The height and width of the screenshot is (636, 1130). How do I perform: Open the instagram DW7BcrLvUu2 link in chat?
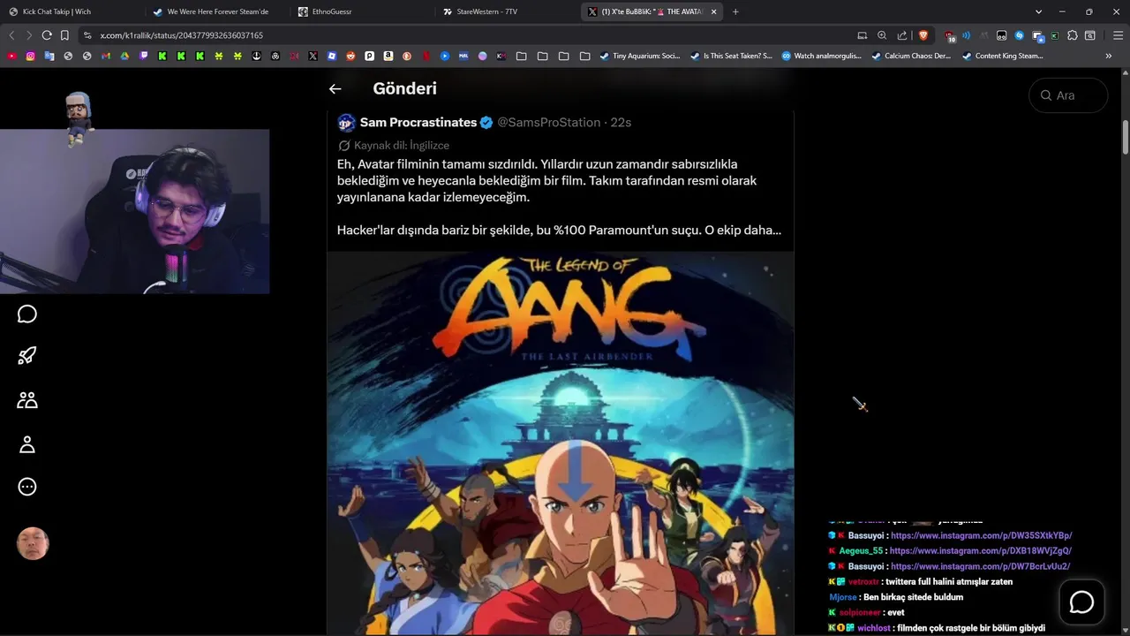tap(980, 566)
